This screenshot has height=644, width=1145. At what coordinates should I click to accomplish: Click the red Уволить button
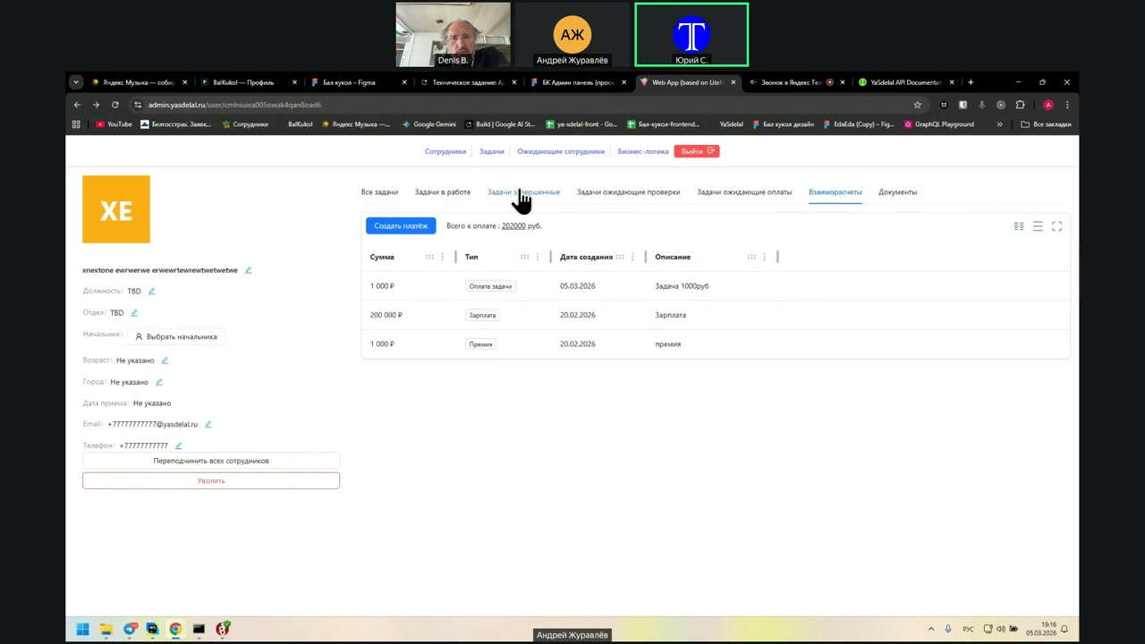(x=211, y=481)
